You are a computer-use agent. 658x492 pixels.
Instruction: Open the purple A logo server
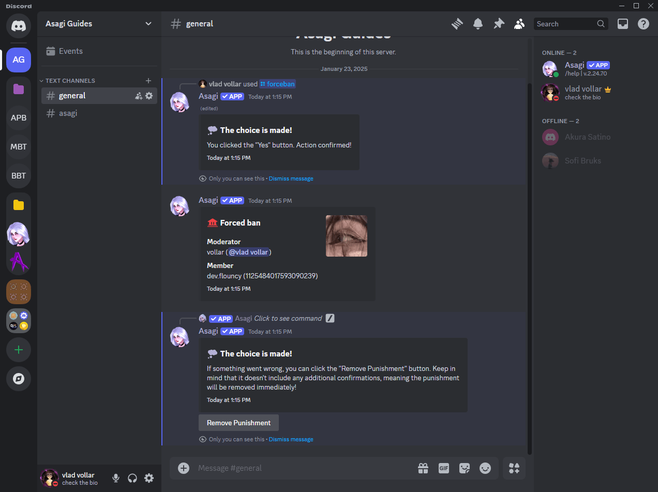point(19,262)
